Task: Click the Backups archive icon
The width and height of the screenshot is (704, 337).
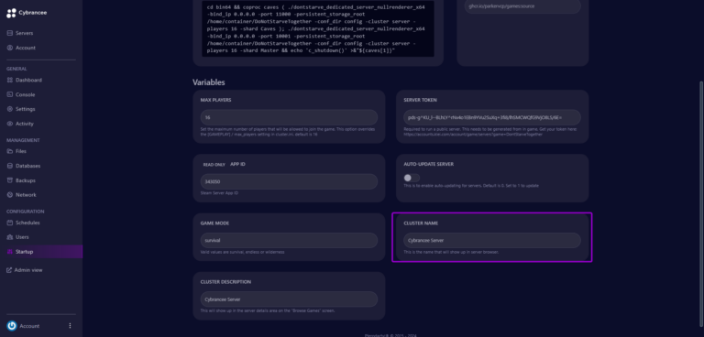Action: [x=10, y=180]
